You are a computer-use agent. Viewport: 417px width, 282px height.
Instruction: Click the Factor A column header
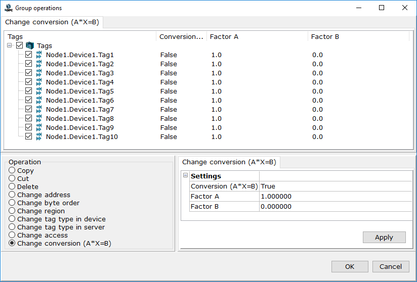[x=258, y=37]
